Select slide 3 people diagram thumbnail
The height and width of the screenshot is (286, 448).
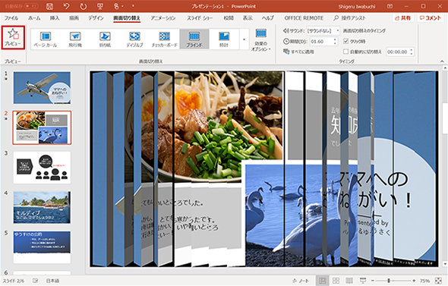[x=42, y=168]
